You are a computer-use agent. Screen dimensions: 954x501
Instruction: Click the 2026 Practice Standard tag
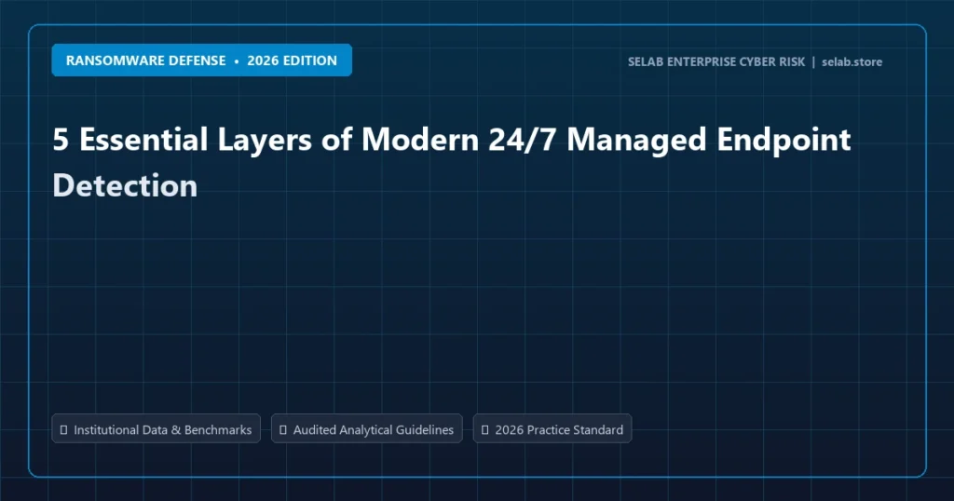click(552, 429)
